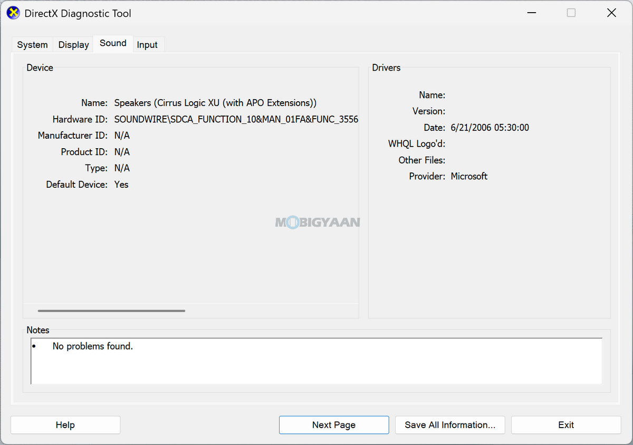Image resolution: width=633 pixels, height=445 pixels.
Task: Select the Sound tab
Action: tap(113, 43)
